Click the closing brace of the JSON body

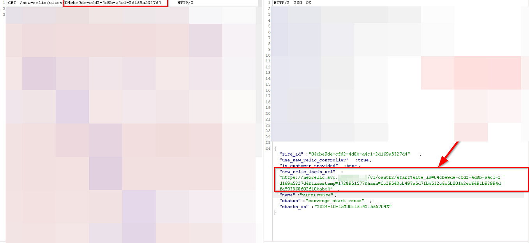click(275, 212)
